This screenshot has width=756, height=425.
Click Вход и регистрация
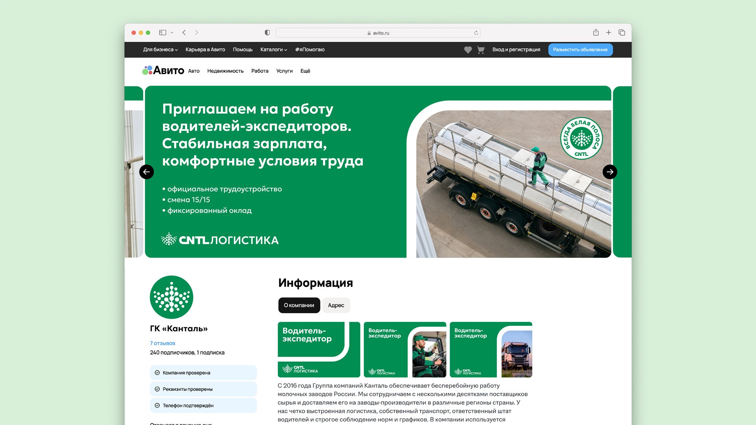pyautogui.click(x=516, y=50)
